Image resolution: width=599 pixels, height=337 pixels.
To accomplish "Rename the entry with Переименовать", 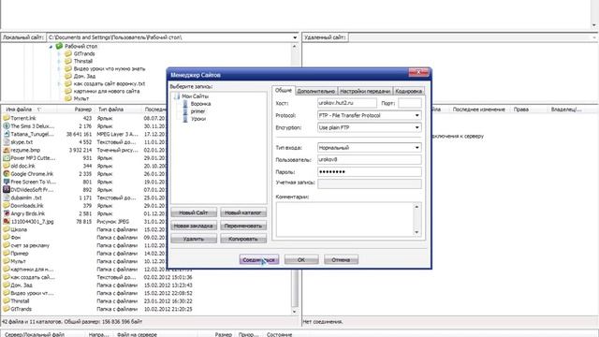I will [243, 226].
